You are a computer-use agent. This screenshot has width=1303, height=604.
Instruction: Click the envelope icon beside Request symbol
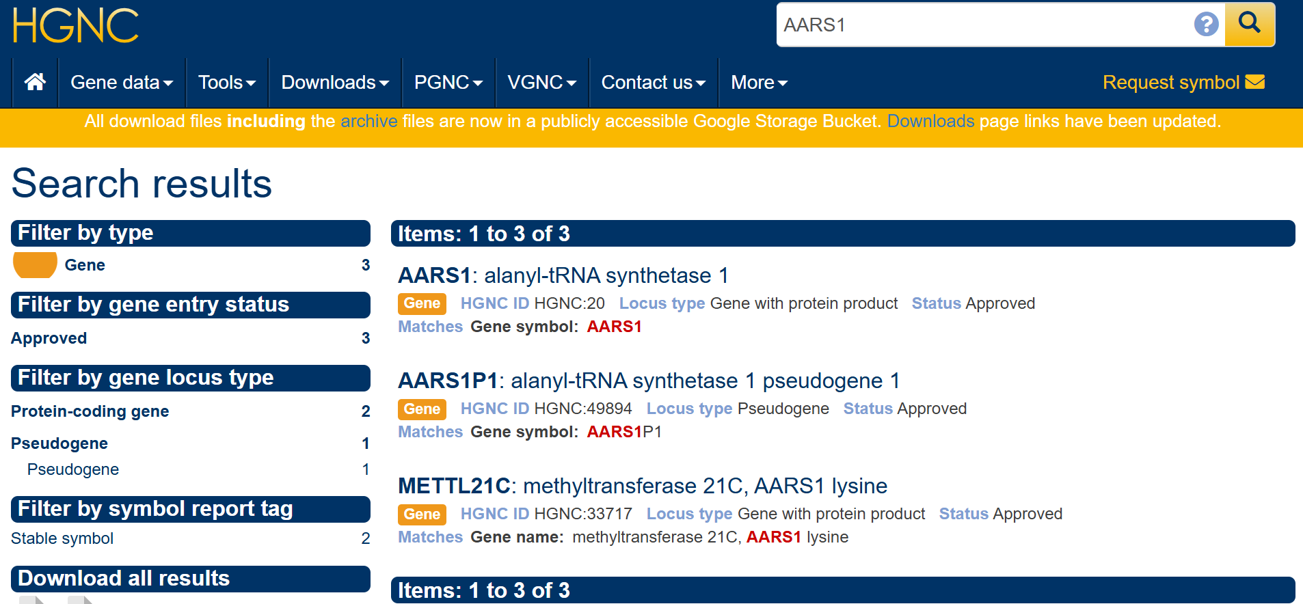[x=1255, y=82]
